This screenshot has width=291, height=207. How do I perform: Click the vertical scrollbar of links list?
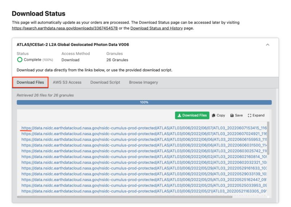268,138
